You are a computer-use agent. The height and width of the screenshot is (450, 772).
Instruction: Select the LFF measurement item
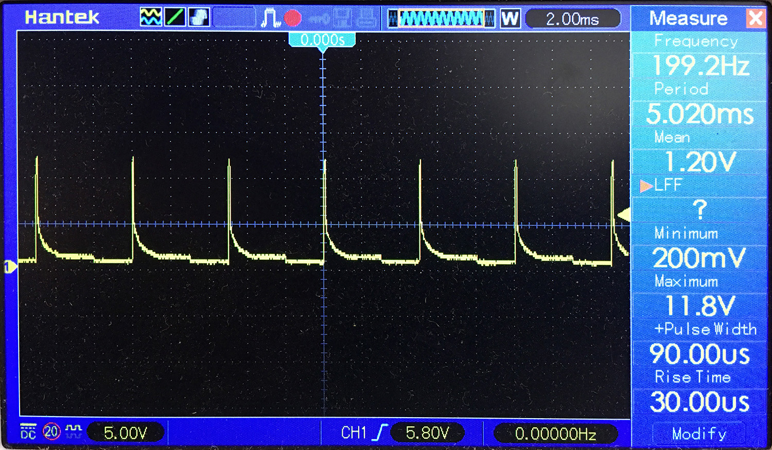pos(668,185)
